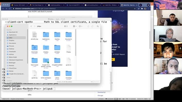Select Bimbingan in Finder sidebar
The height and width of the screenshot is (102, 182).
click(x=12, y=63)
